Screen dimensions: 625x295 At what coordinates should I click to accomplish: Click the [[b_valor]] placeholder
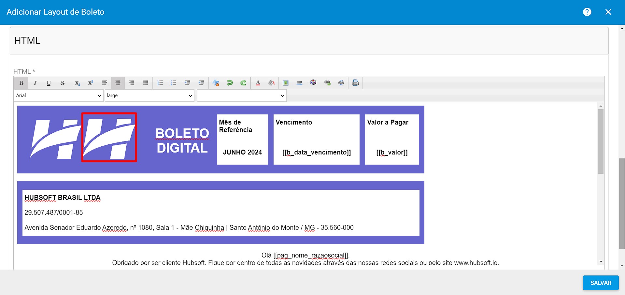[x=392, y=152]
